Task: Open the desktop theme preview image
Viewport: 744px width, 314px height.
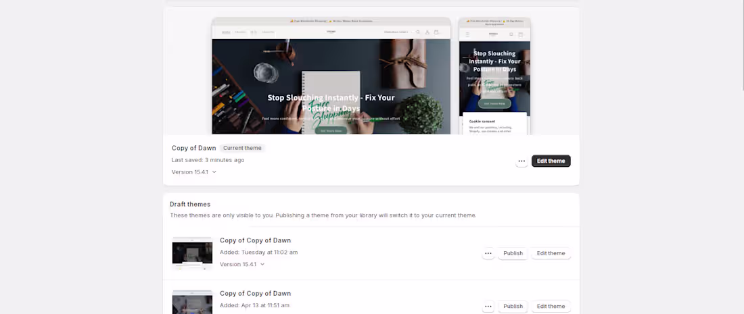Action: click(x=331, y=76)
